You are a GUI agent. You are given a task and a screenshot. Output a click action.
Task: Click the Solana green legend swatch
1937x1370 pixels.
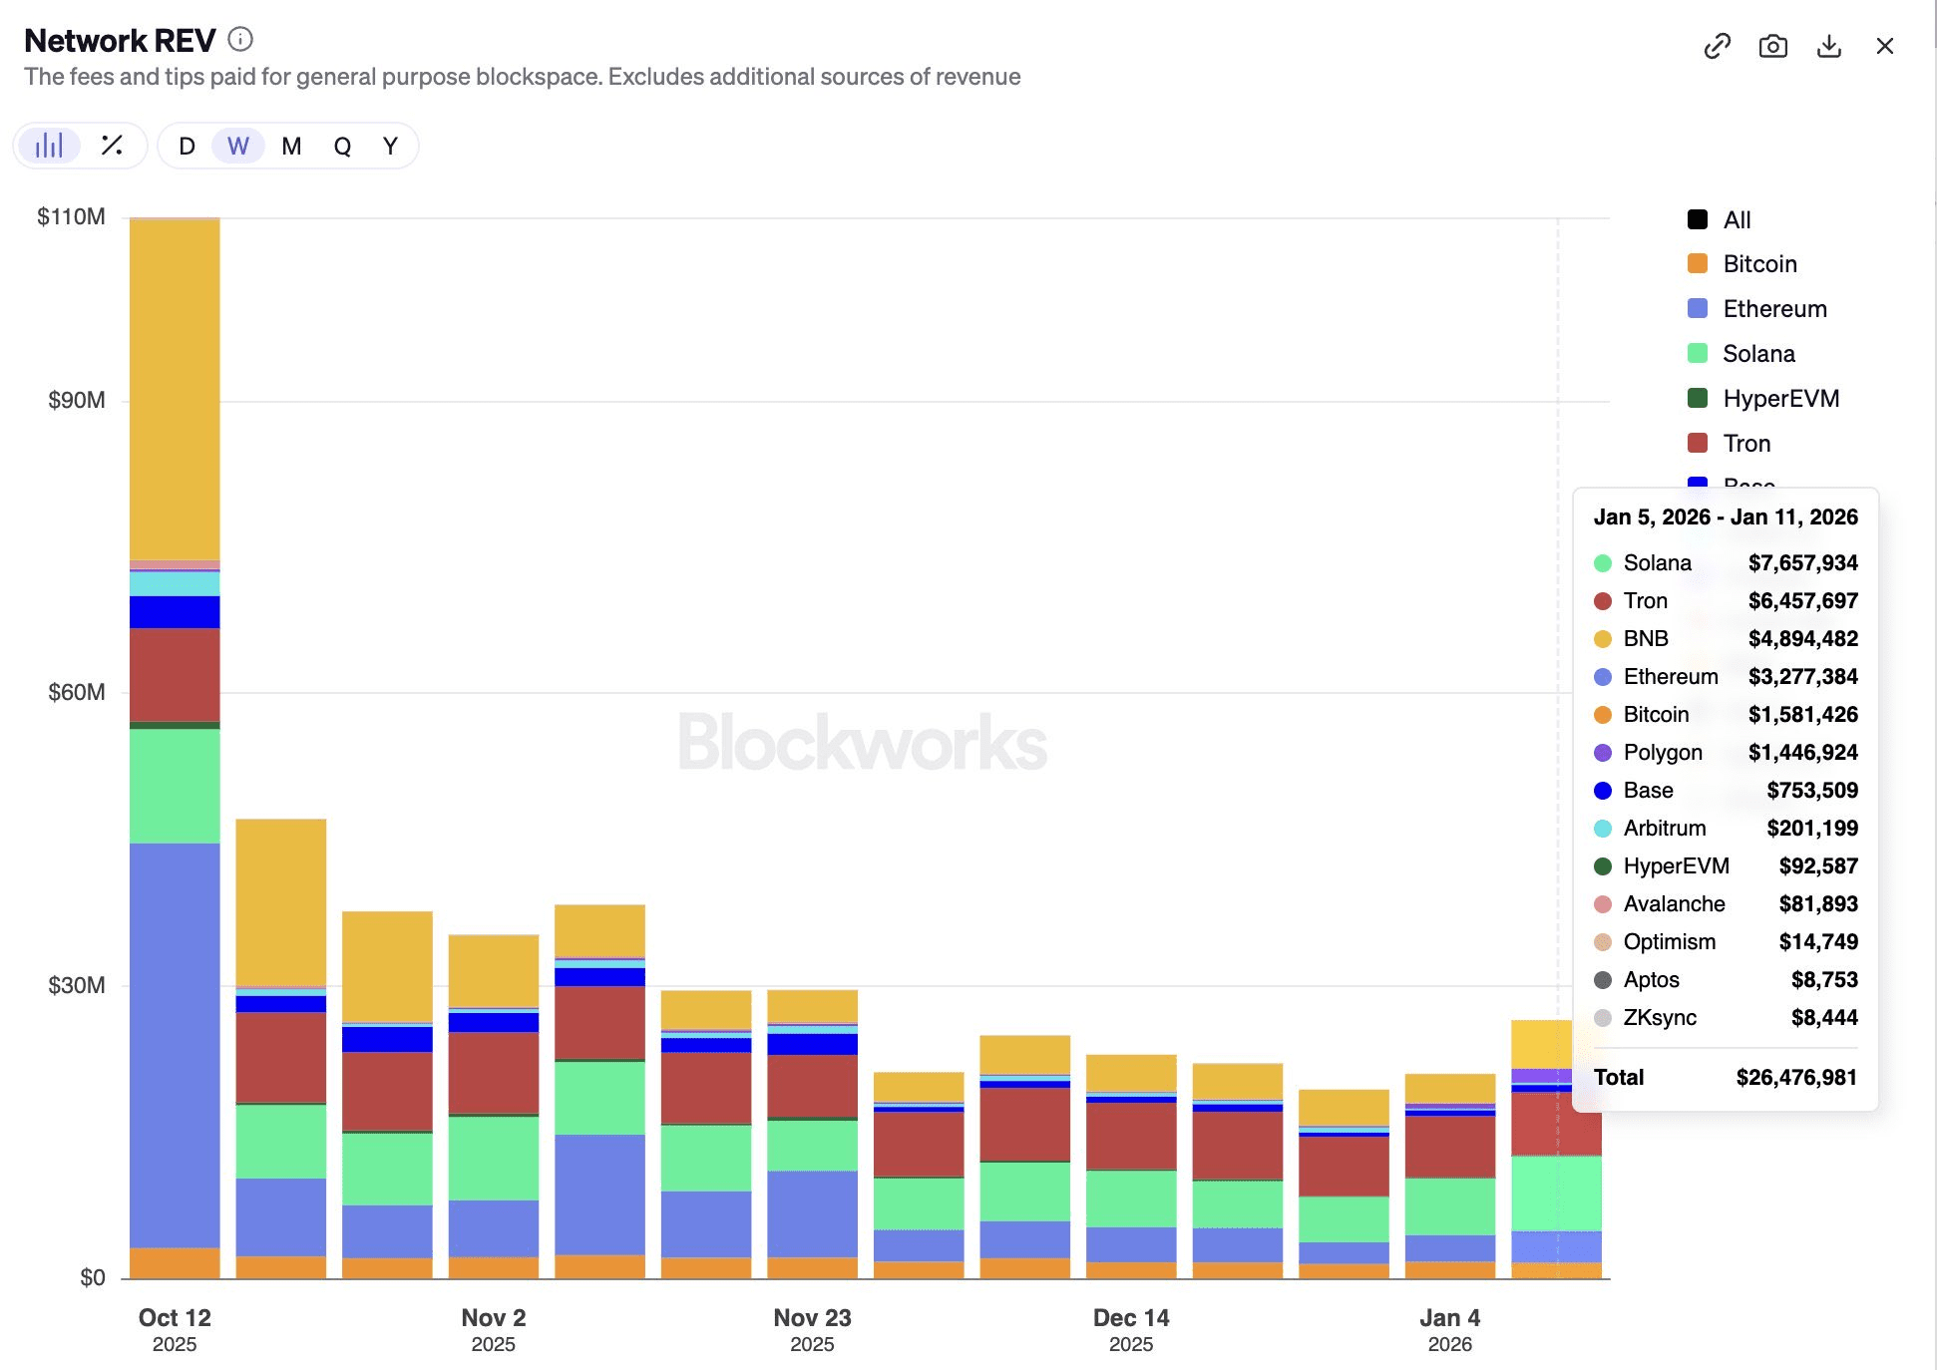1698,354
